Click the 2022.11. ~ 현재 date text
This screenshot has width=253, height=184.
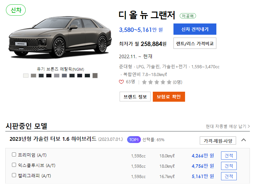tap(136, 56)
